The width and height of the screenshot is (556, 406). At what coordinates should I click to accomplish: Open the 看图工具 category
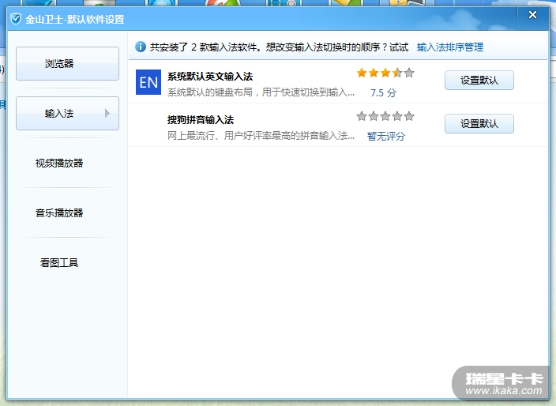click(59, 263)
